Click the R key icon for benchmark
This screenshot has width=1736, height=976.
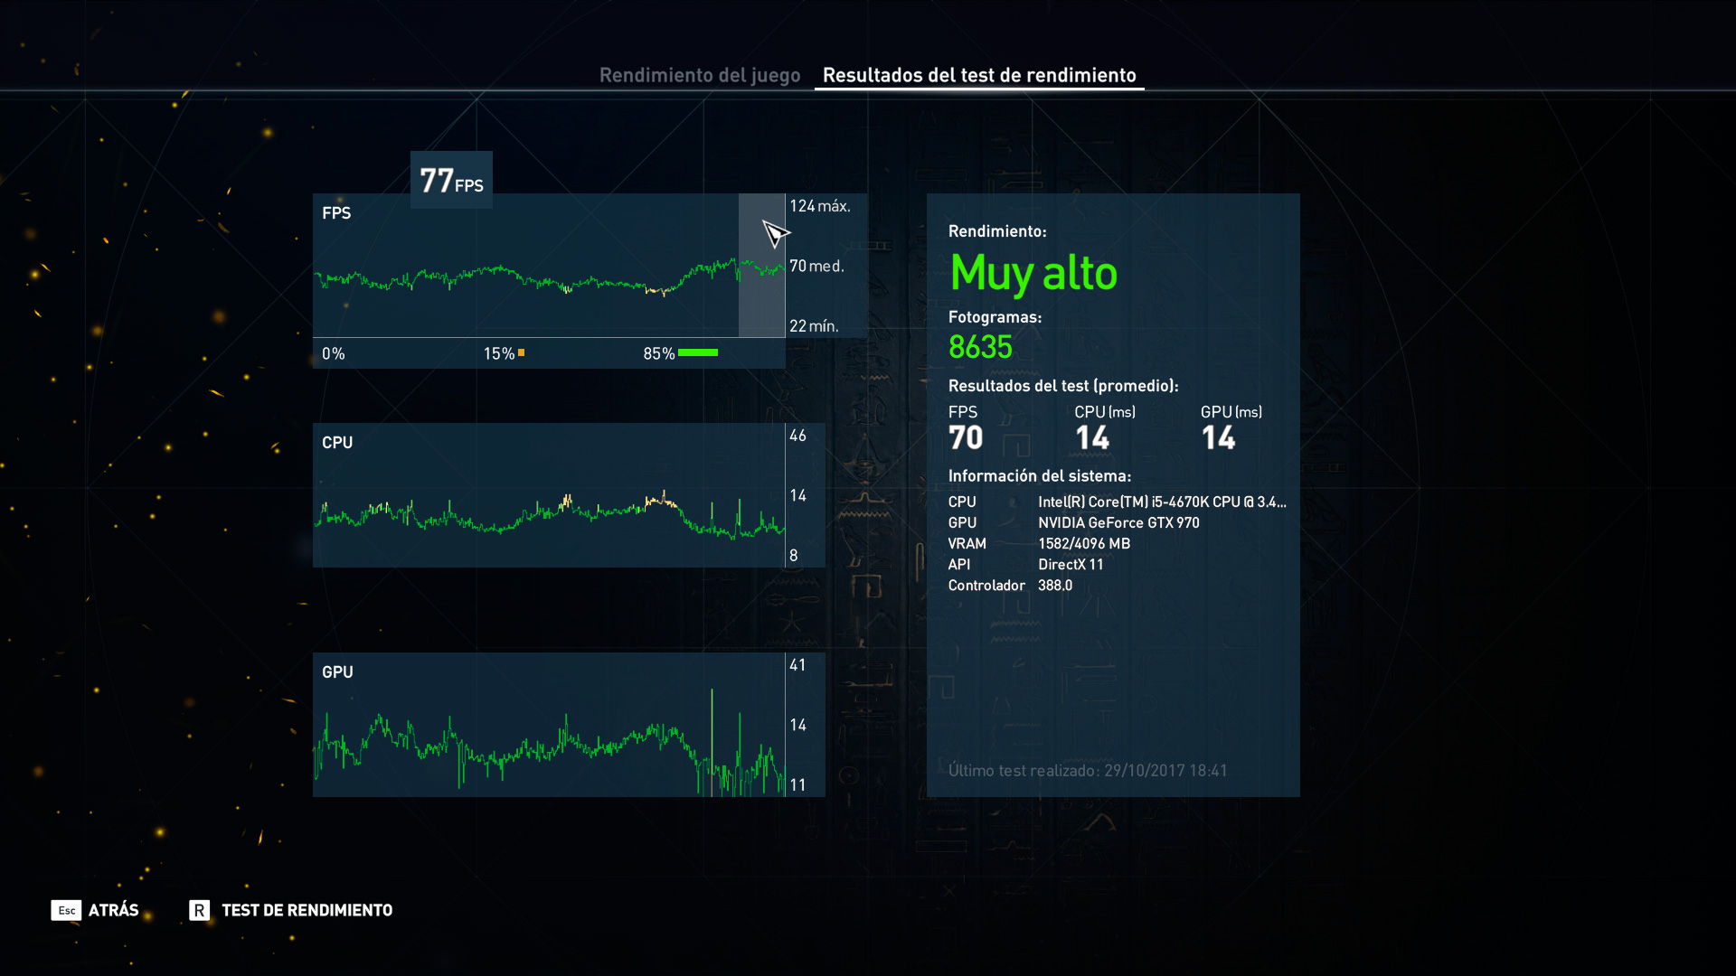199,910
